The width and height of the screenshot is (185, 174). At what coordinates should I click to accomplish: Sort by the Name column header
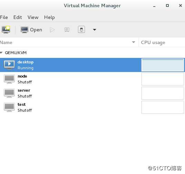click(69, 42)
